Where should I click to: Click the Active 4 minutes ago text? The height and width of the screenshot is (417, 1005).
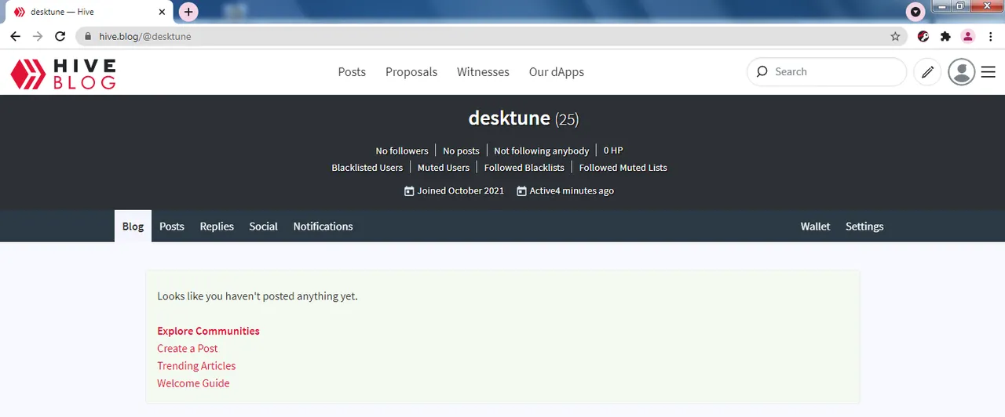572,191
